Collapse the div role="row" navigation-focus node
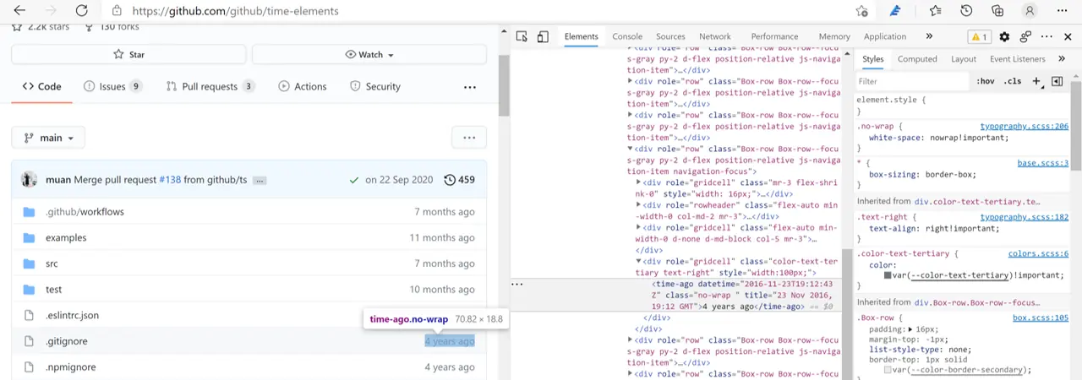 click(x=630, y=149)
